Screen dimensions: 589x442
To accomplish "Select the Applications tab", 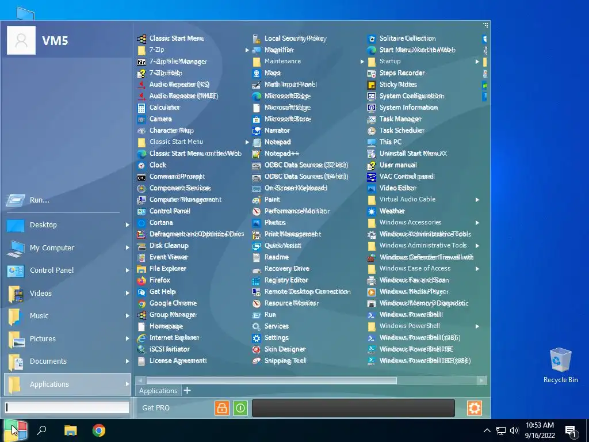I will [158, 391].
